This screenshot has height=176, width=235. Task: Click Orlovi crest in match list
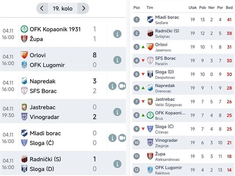click(x=24, y=55)
